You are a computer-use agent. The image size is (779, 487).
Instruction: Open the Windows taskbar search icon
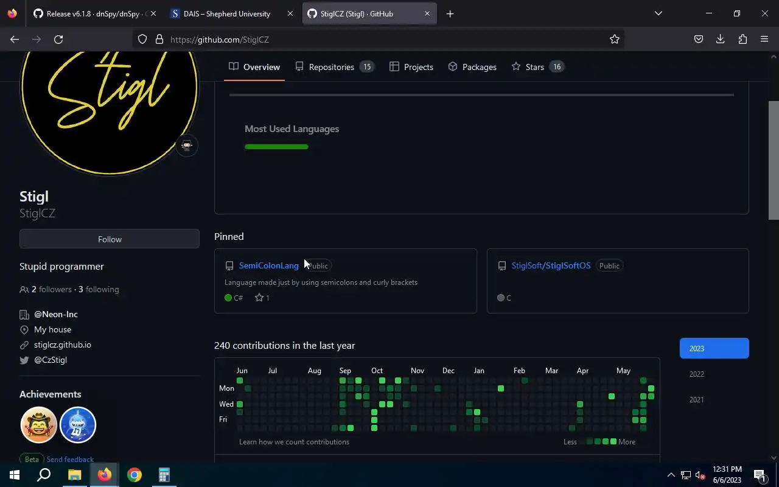coord(44,475)
